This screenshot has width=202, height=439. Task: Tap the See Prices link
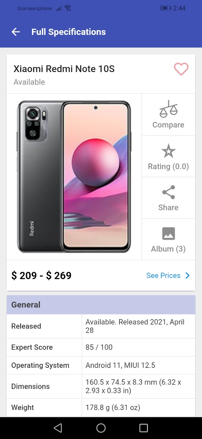click(x=163, y=275)
